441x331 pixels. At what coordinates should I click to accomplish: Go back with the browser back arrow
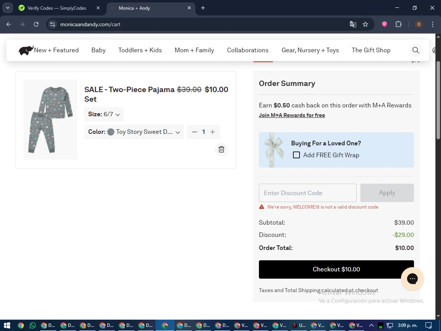(x=9, y=24)
